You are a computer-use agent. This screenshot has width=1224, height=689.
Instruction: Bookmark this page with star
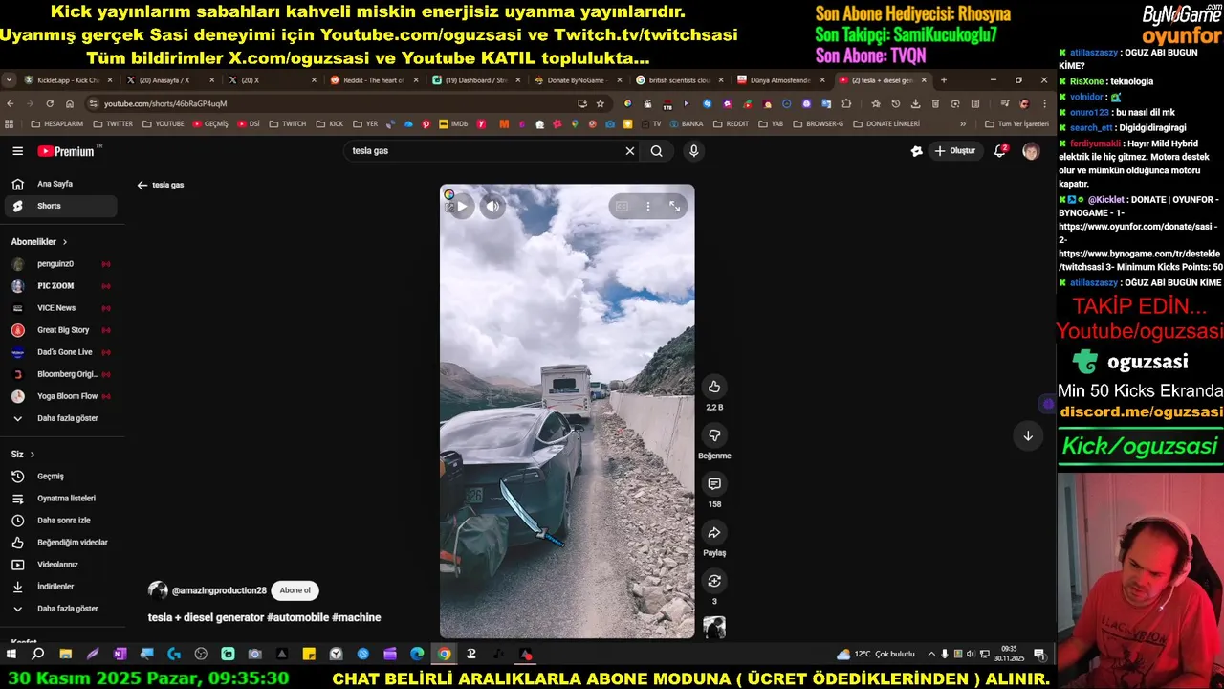tap(601, 103)
